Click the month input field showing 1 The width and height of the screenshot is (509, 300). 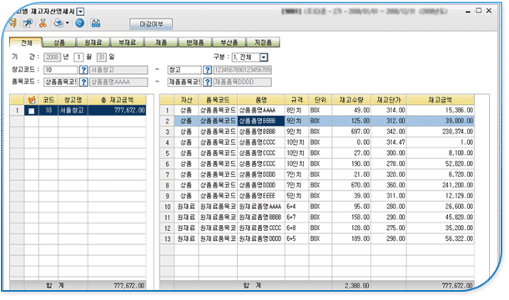pos(78,57)
